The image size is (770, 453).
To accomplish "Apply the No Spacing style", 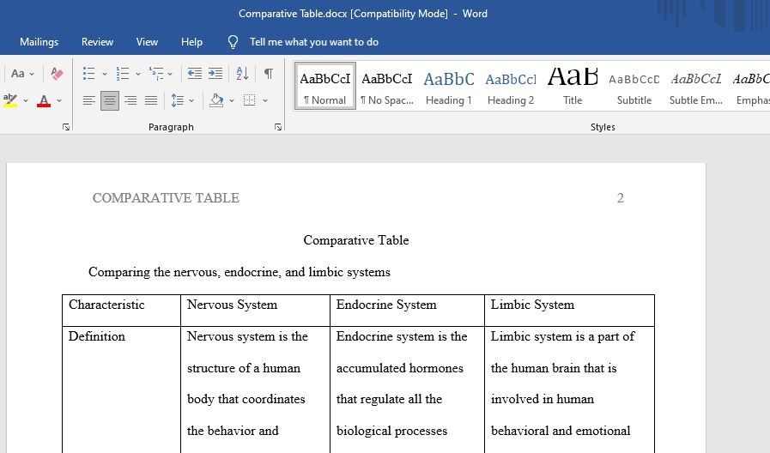I will pos(387,87).
